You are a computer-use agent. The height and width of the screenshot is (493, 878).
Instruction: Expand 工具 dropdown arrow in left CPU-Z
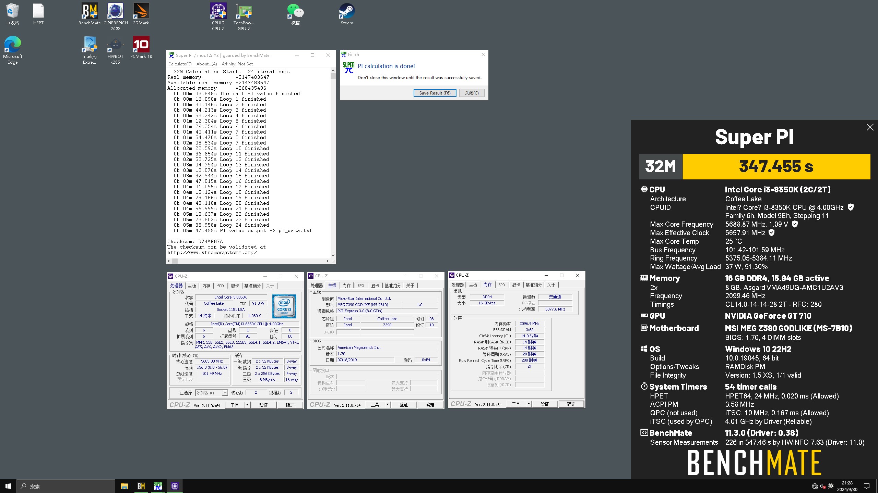[x=247, y=405]
